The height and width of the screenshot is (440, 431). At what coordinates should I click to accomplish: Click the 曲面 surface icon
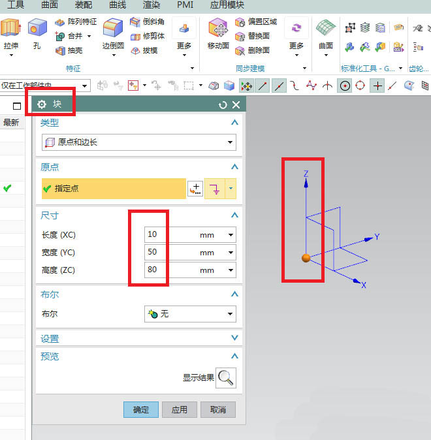click(x=326, y=28)
